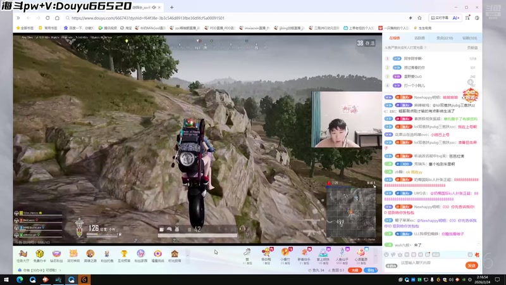Open the blue 背包 backpack button
The height and width of the screenshot is (285, 506).
[x=371, y=270]
